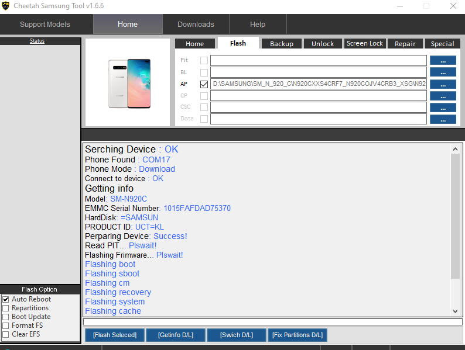This screenshot has height=350, width=465.
Task: Uncheck the AP checkbox
Action: (204, 84)
